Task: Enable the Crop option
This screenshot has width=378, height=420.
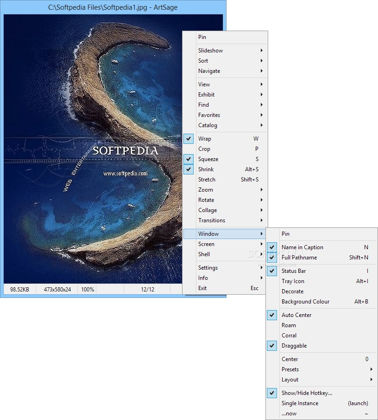Action: tap(225, 149)
